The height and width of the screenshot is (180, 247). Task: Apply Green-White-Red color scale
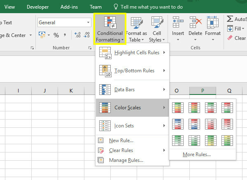click(x=211, y=108)
